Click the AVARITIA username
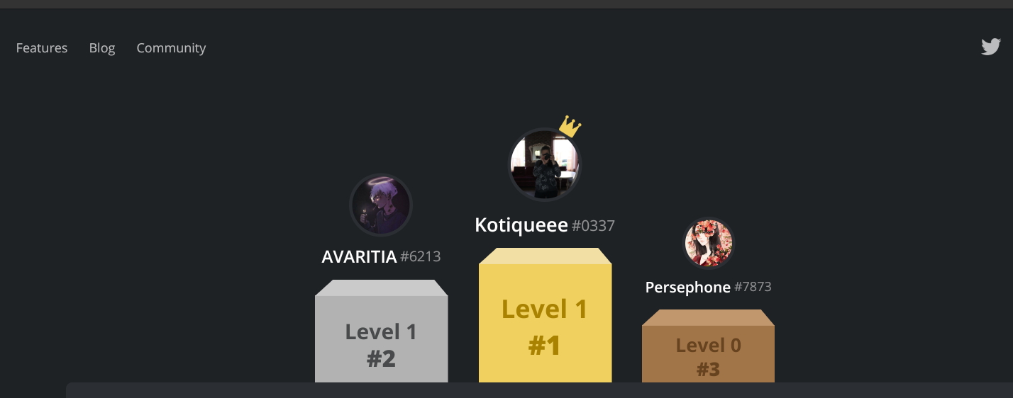 (359, 256)
